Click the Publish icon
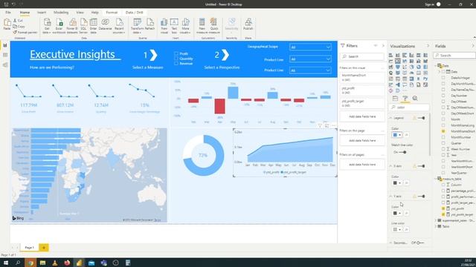The height and width of the screenshot is (267, 476). click(248, 24)
